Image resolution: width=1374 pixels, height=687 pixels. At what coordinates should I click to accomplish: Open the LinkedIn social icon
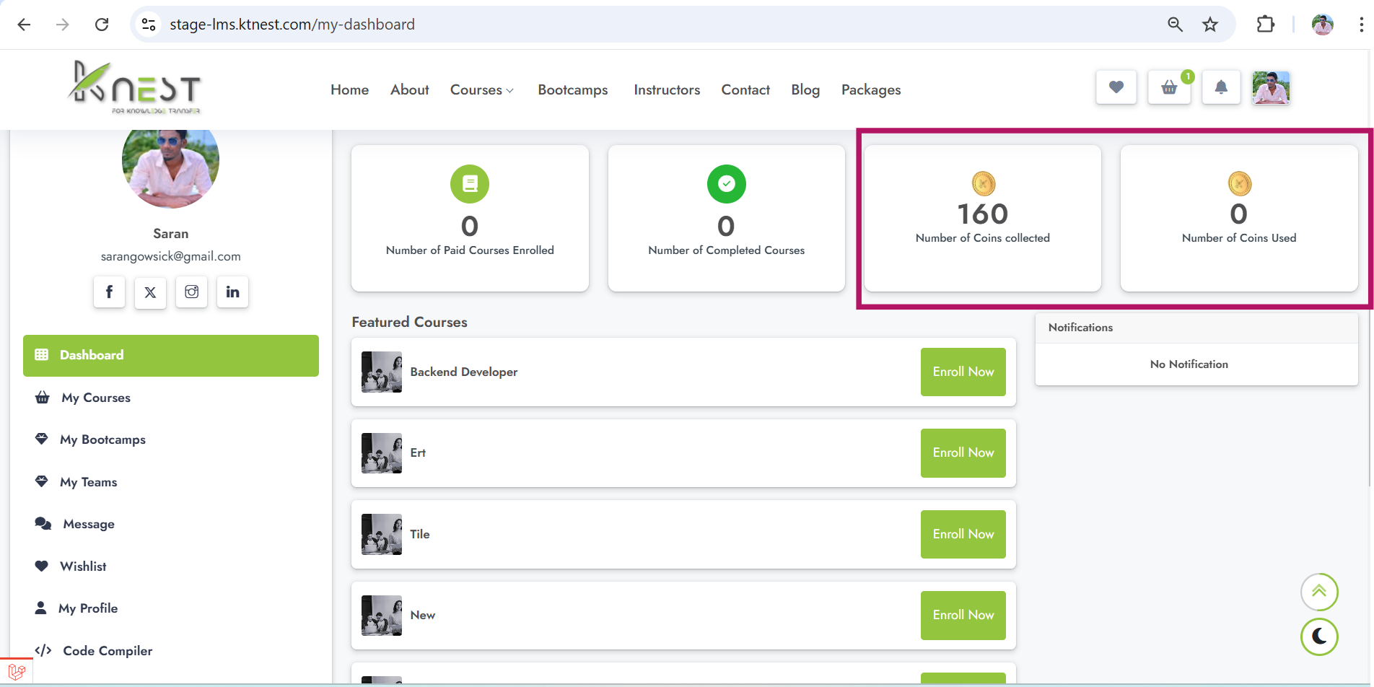(x=232, y=292)
